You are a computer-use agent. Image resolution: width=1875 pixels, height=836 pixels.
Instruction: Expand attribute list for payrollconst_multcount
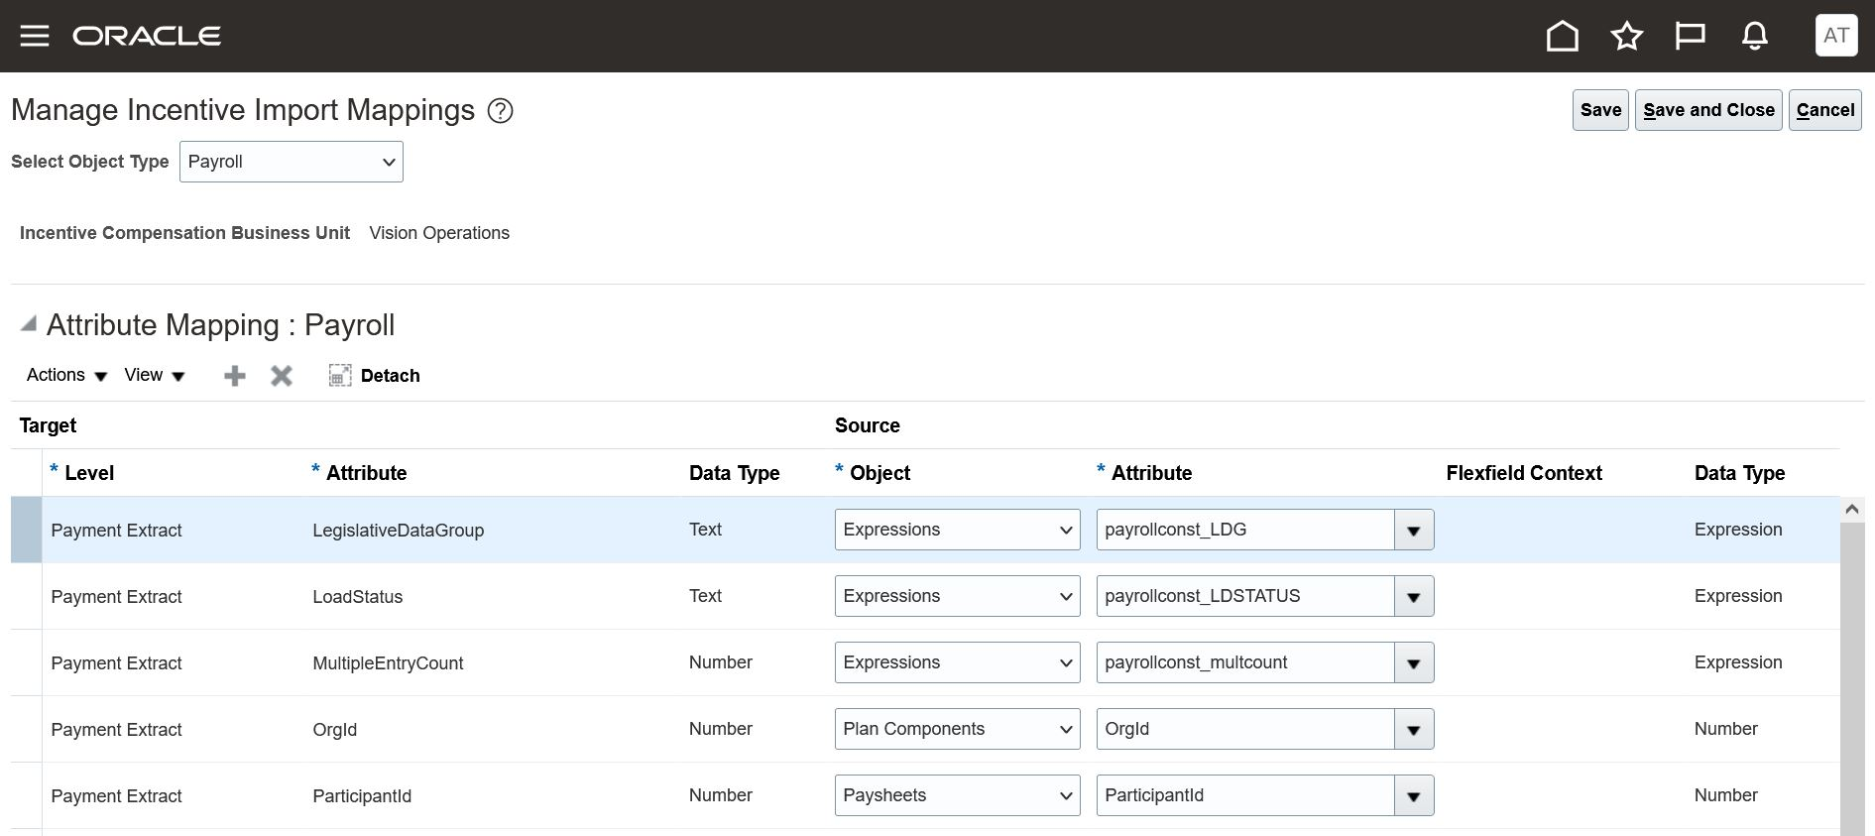pyautogui.click(x=1413, y=662)
